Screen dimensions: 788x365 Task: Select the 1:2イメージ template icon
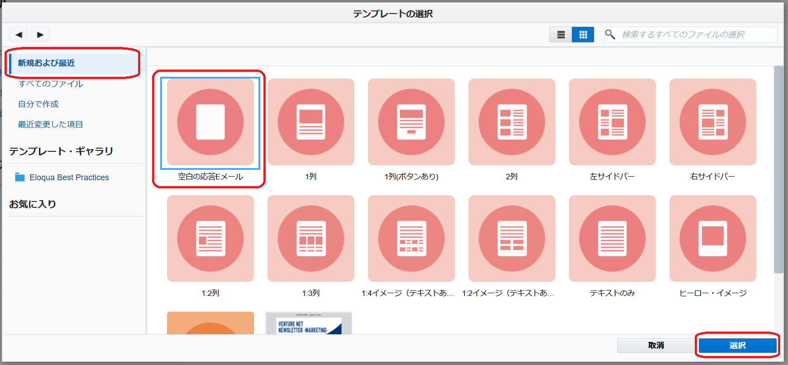coord(512,239)
